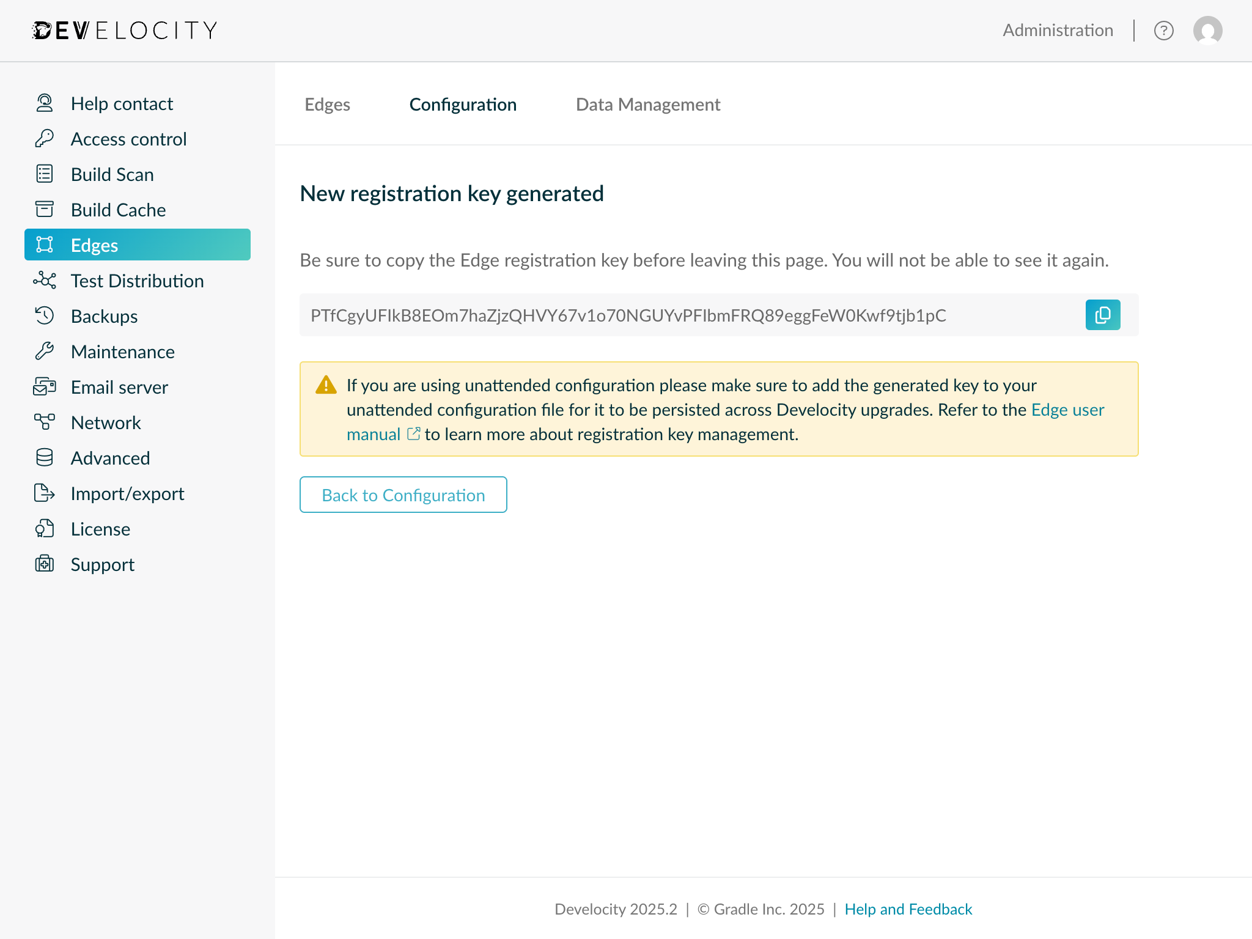Open Build Scan via its sidebar icon
This screenshot has height=939, width=1252.
coord(43,174)
